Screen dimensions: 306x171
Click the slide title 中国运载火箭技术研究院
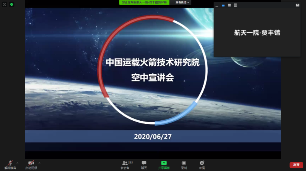click(x=153, y=62)
